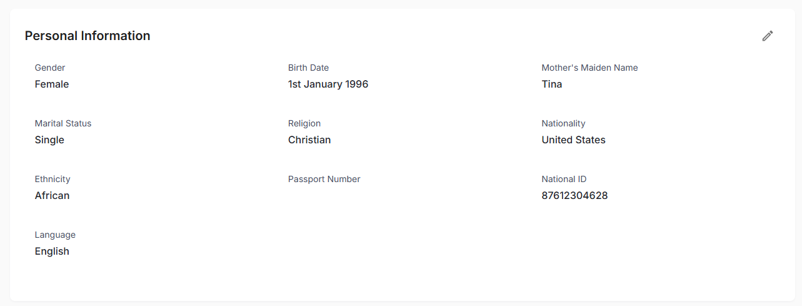Screen dimensions: 802x306
Task: Click the Language value English
Action: click(x=52, y=252)
